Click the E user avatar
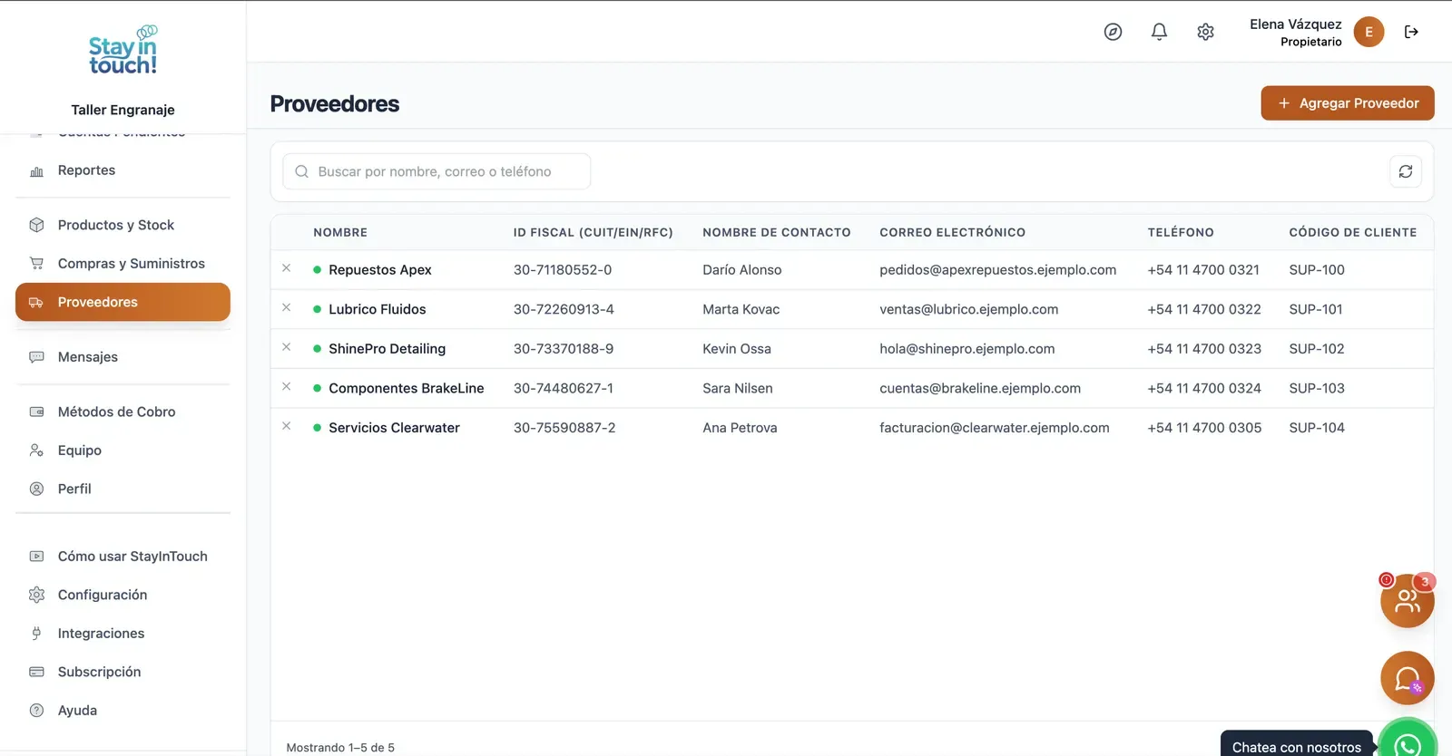Screen dimensions: 1452x756 pos(1369,32)
